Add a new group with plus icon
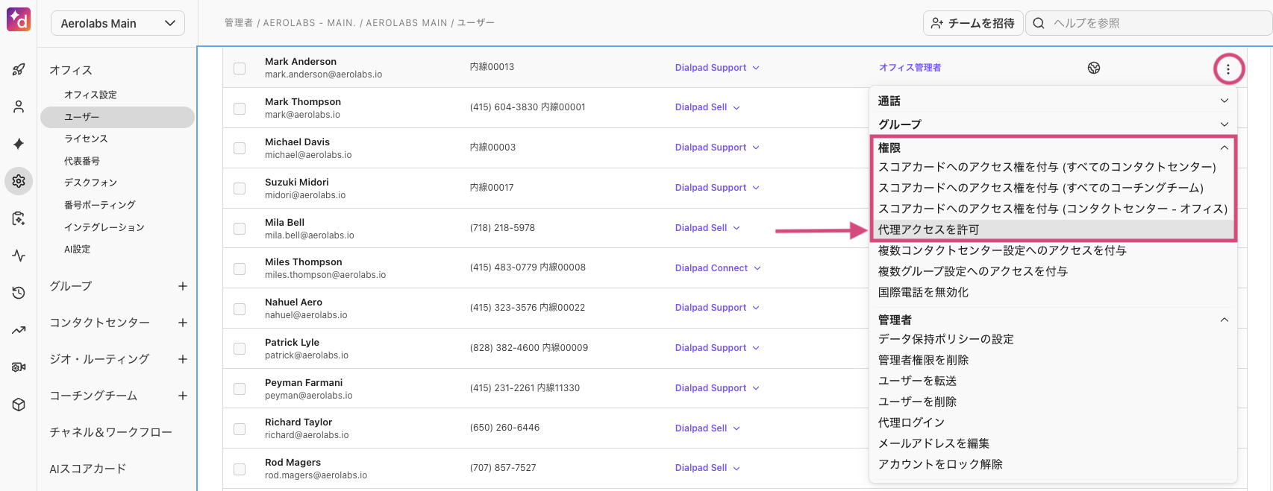 coord(183,286)
